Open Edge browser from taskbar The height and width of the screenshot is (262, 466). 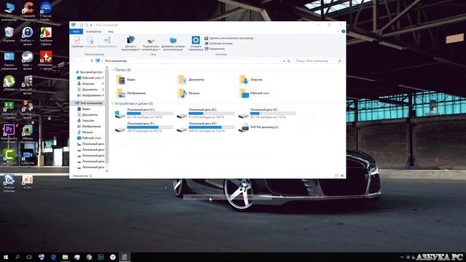53,257
